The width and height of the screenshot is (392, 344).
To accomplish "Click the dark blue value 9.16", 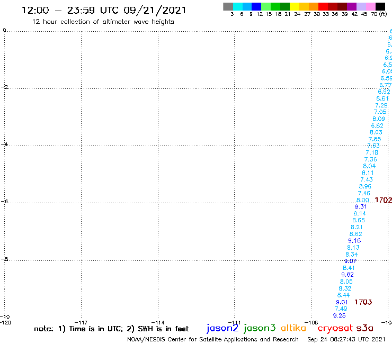I will 354,241.
